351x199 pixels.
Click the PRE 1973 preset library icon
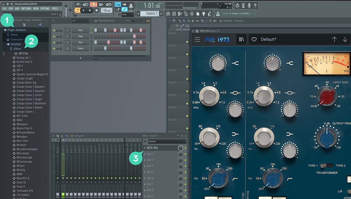(241, 39)
